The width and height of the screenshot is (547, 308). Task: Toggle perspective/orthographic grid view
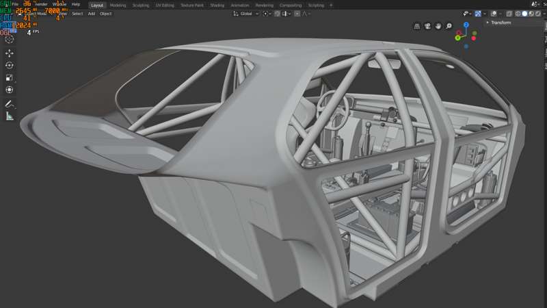click(x=417, y=26)
